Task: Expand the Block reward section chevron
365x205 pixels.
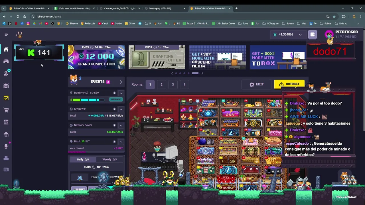Action: coord(121,142)
